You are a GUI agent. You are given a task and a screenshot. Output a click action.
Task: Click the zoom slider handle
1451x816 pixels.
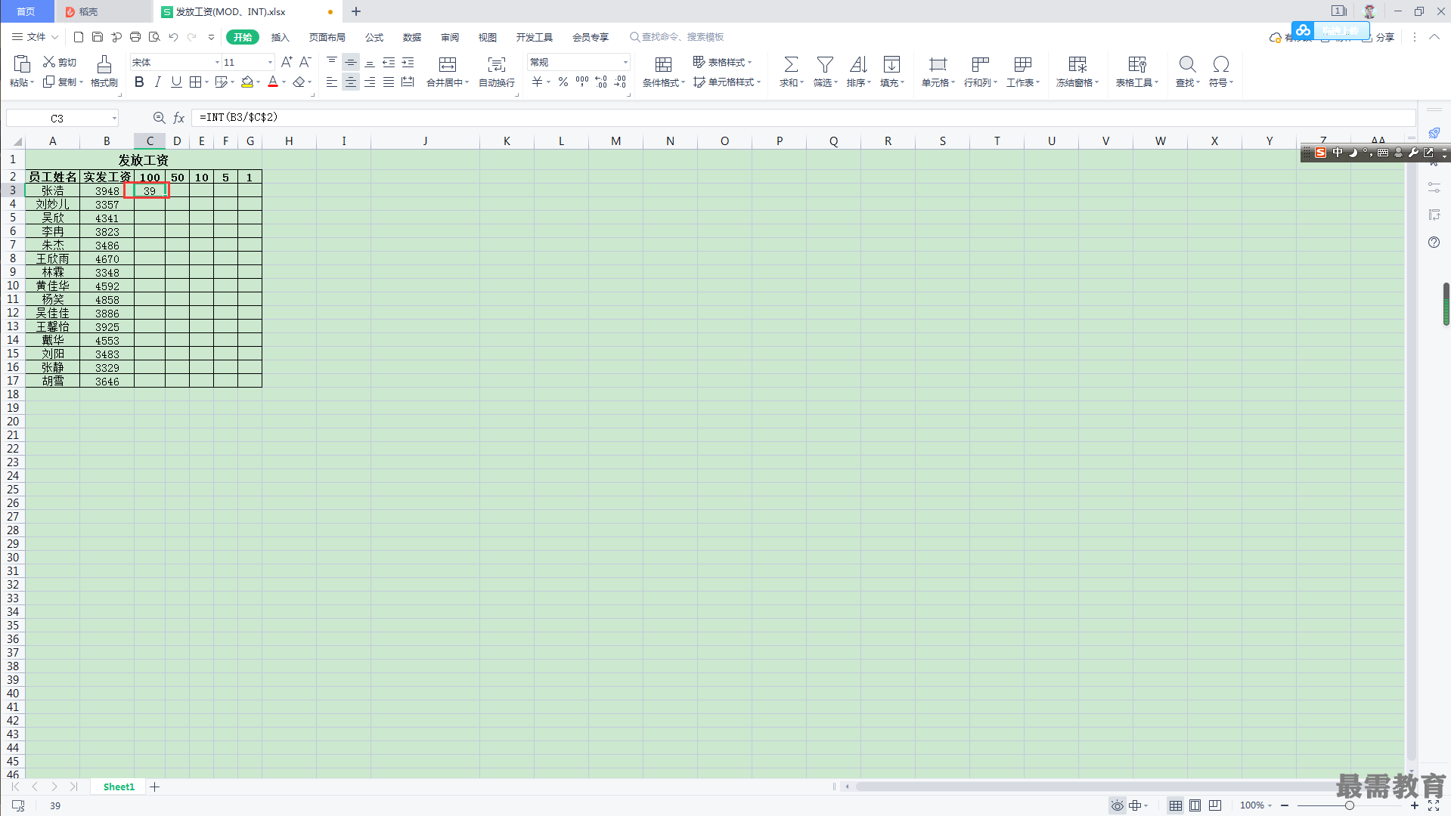point(1349,805)
